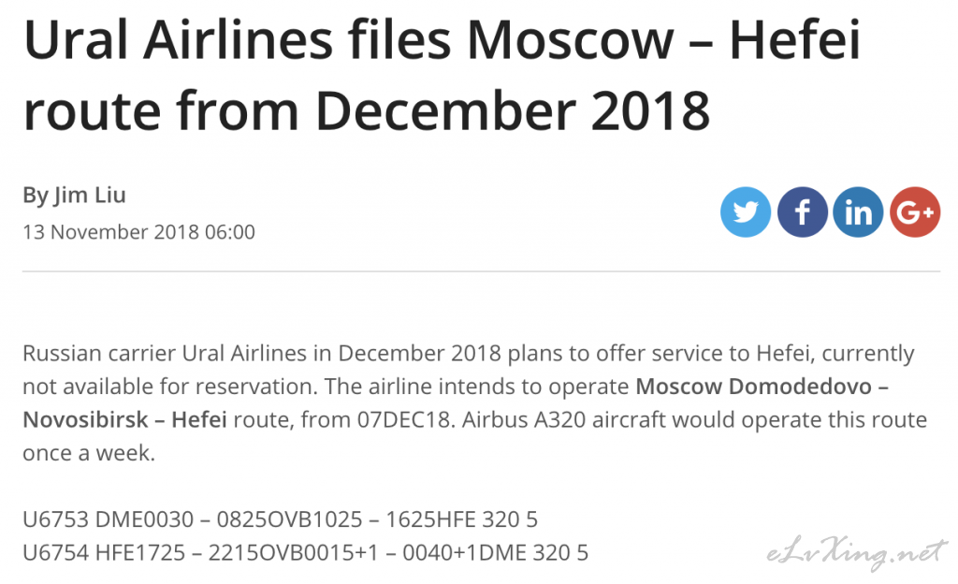Select the bold Moscow Domodedovo route text
The image size is (958, 584).
click(x=762, y=387)
